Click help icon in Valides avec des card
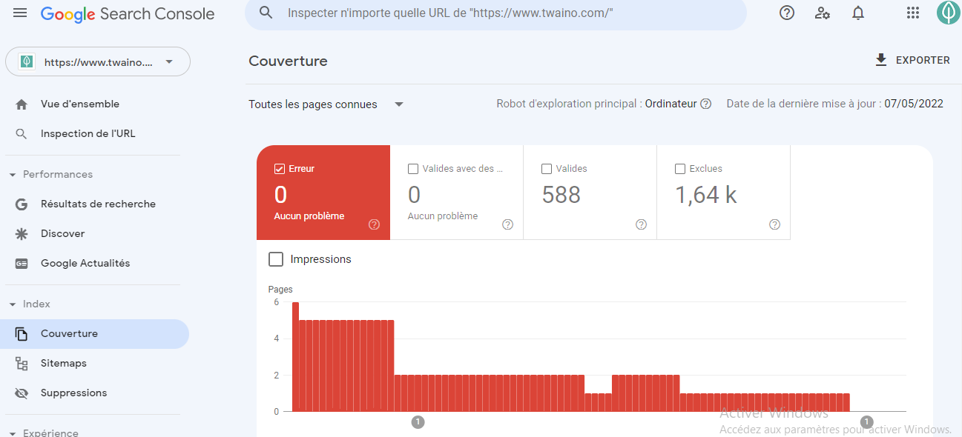The height and width of the screenshot is (437, 962). click(x=507, y=224)
